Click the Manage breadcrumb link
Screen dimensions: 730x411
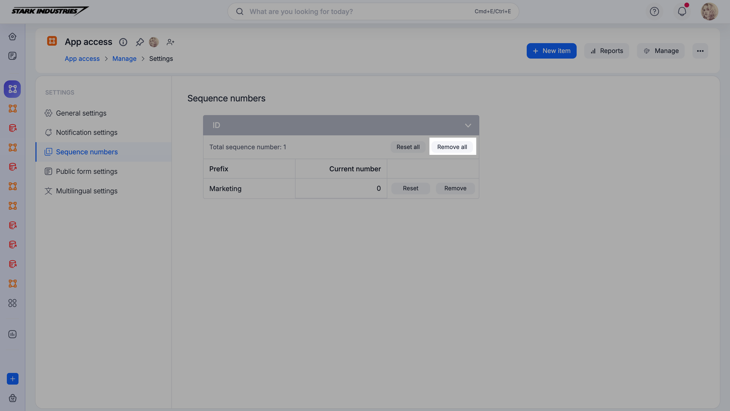click(x=124, y=59)
